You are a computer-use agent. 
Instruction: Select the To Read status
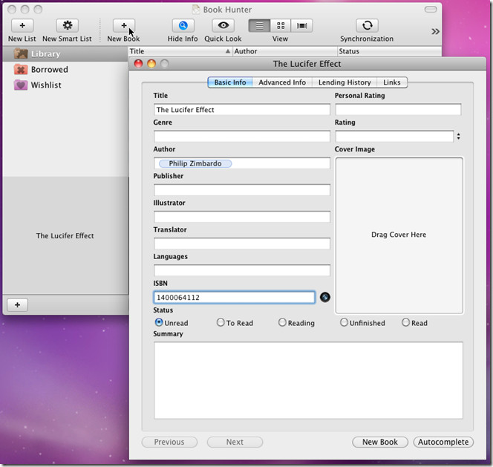(235, 323)
